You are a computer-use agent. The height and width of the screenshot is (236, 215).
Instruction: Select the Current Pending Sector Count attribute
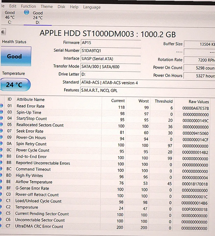[x=42, y=214]
